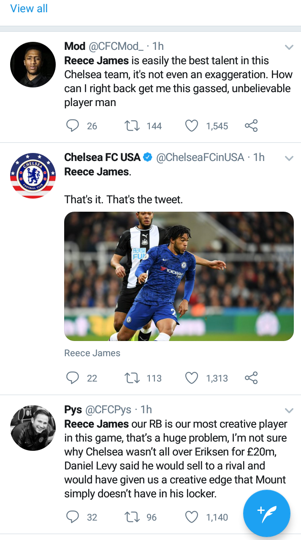
Task: Tap the View all link
Action: pyautogui.click(x=29, y=8)
